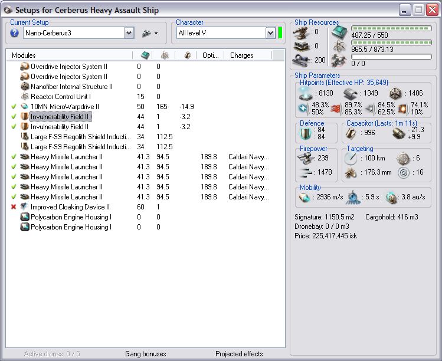Click the turret firepower icon
Viewport: 442px width, 361px height.
tap(305, 158)
